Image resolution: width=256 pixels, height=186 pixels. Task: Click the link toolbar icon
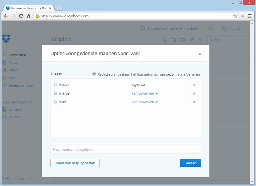191,39
